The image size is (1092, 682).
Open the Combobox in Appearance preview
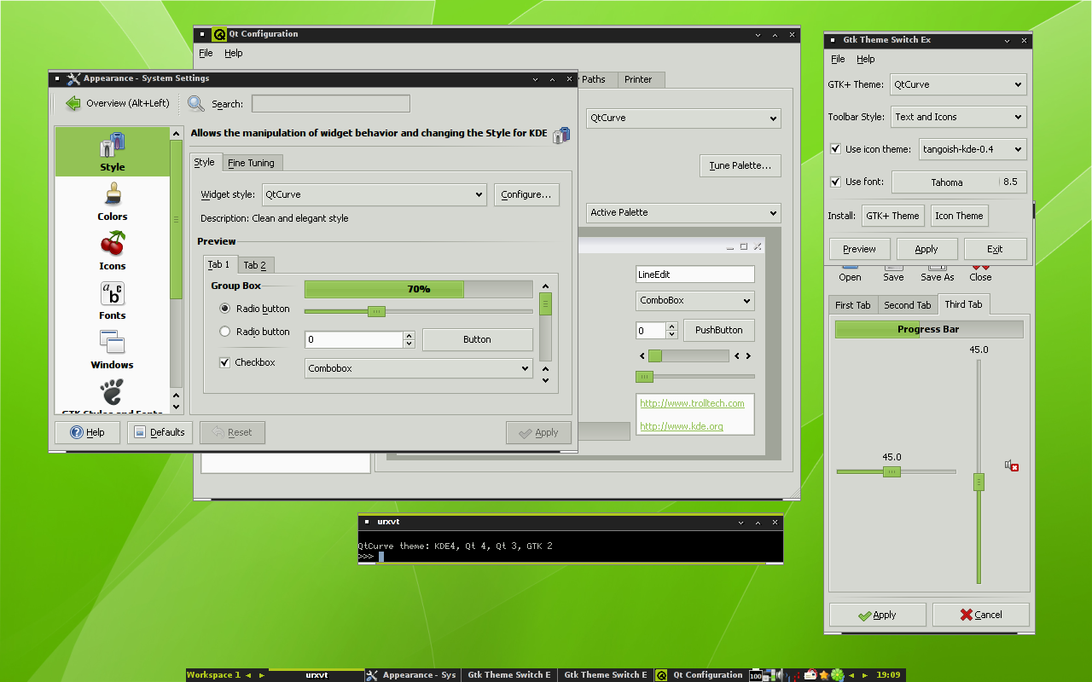pyautogui.click(x=419, y=368)
